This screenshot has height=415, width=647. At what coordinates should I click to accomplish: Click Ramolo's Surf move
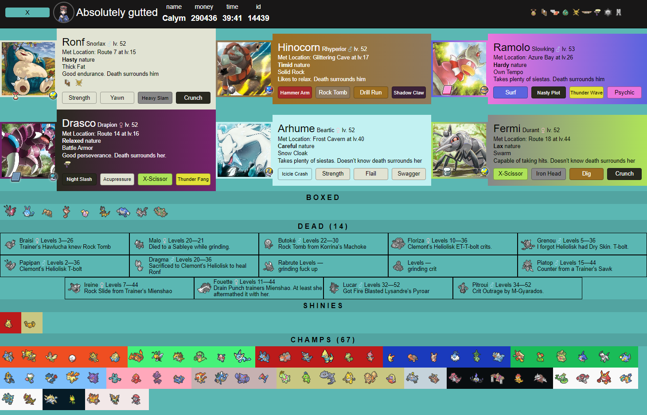click(511, 92)
